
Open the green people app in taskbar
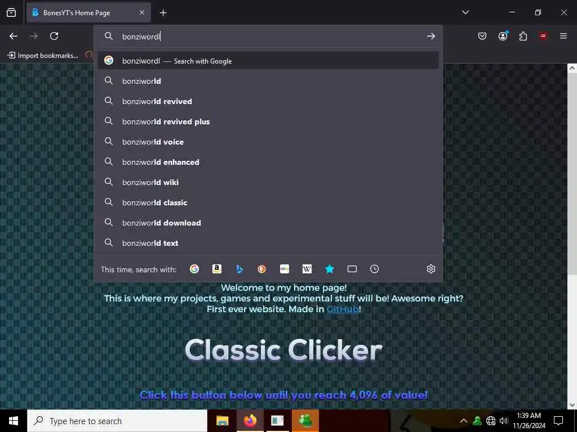coord(305,421)
